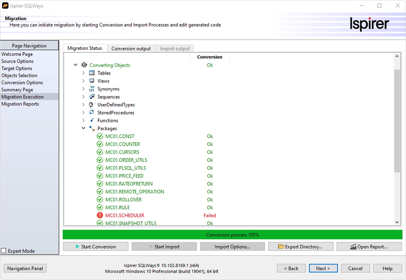This screenshot has height=280, width=406.
Task: Expand the UserDefinedTypes node
Action: coord(83,104)
